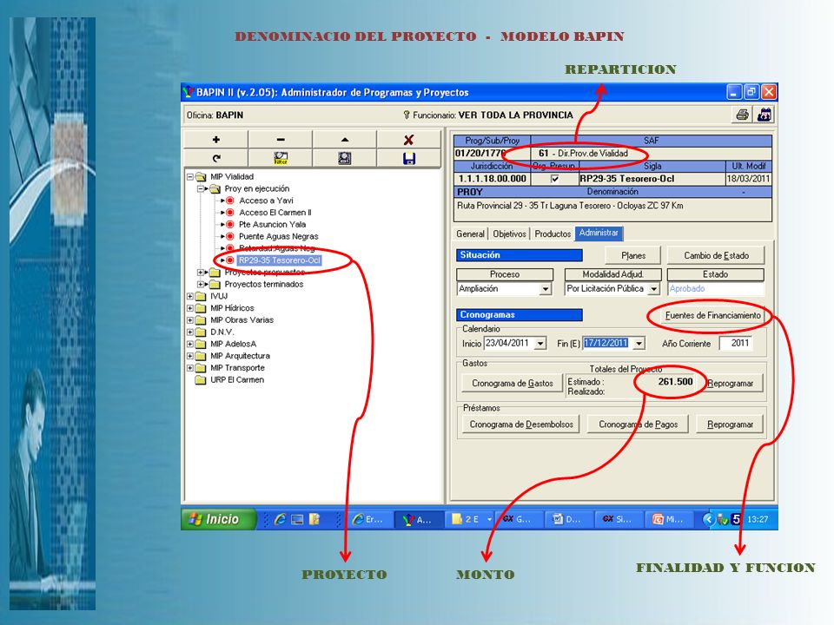Click the Denominación text showing Ruta Provincial 29
The image size is (834, 625).
[570, 206]
